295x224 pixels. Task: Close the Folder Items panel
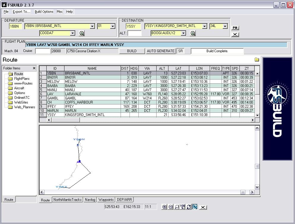click(34, 68)
